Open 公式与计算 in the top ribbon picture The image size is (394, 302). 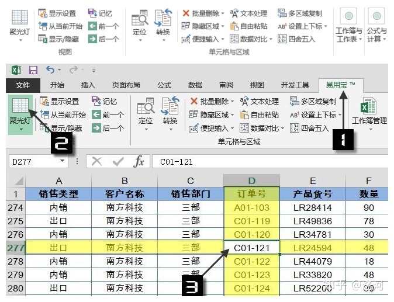(376, 25)
